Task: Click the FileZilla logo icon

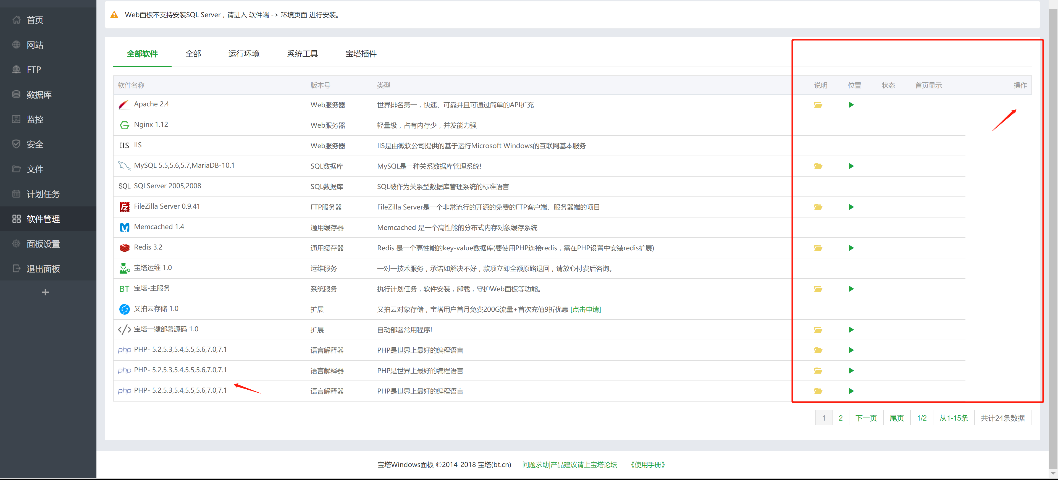Action: (x=124, y=206)
